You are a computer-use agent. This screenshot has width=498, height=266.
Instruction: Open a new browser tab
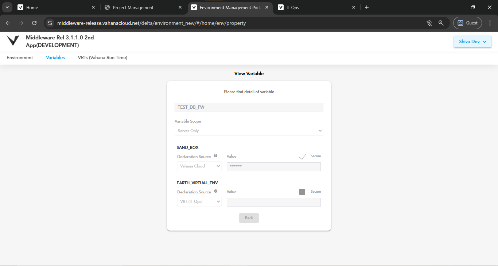(367, 7)
